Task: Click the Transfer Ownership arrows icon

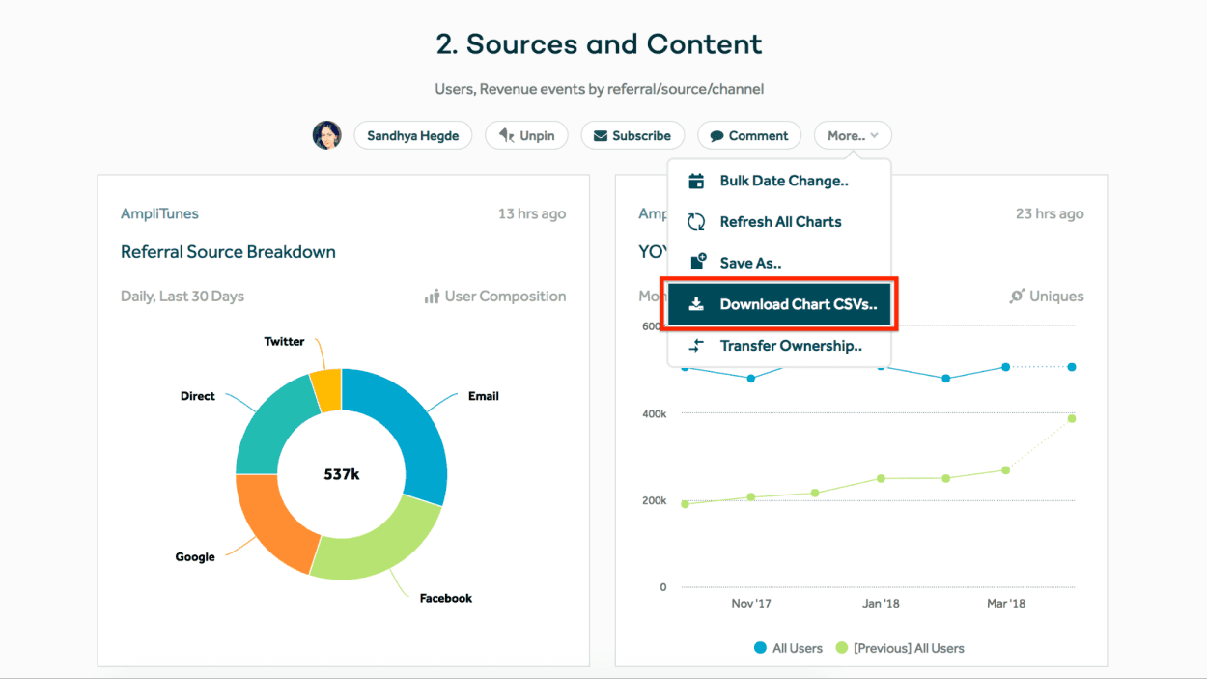Action: point(696,346)
